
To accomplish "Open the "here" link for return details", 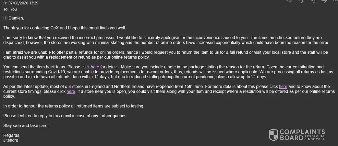I will [95, 67].
